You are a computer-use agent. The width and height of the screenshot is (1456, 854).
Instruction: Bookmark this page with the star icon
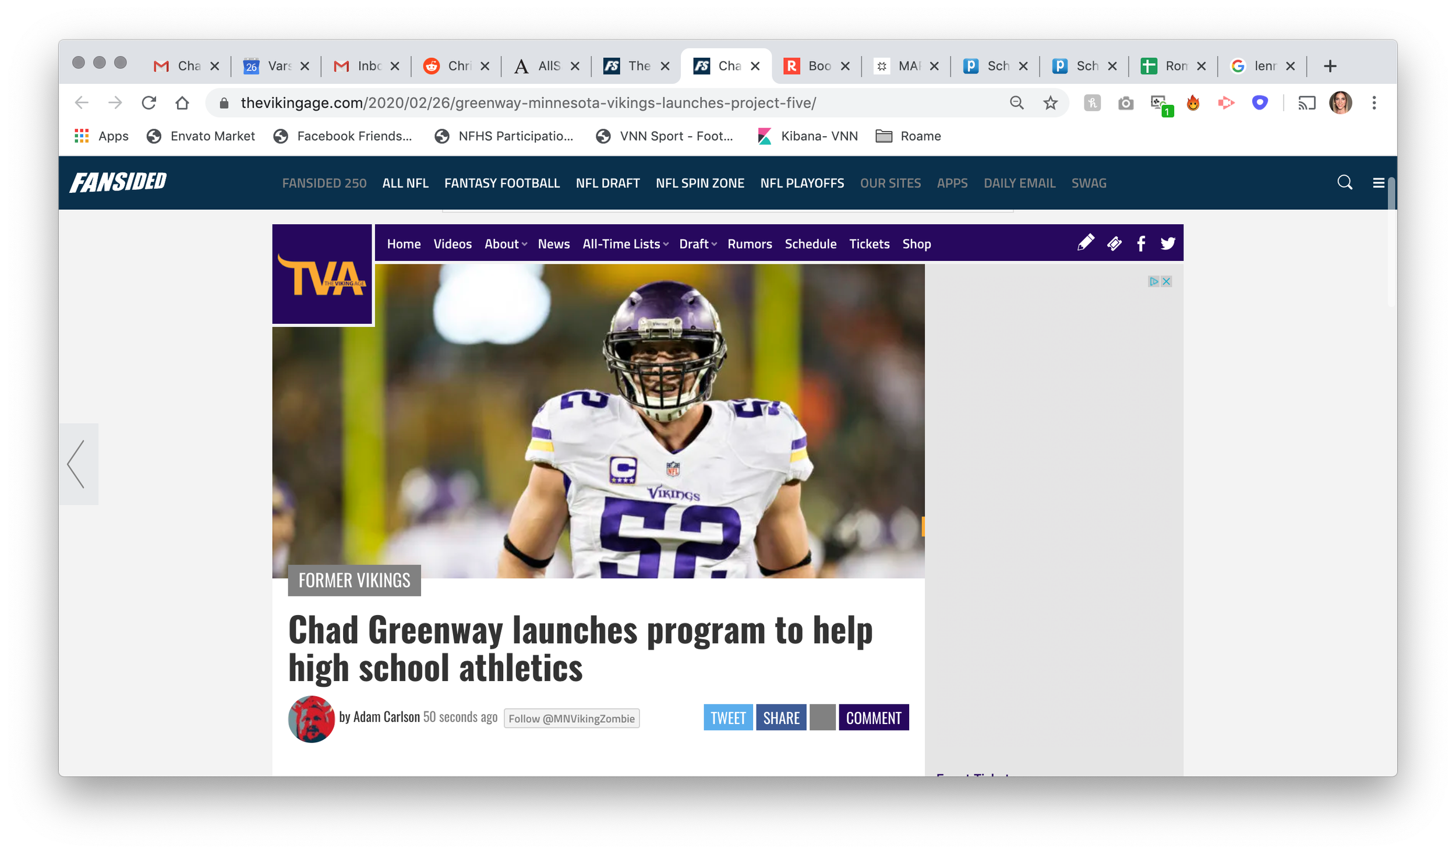pyautogui.click(x=1050, y=103)
